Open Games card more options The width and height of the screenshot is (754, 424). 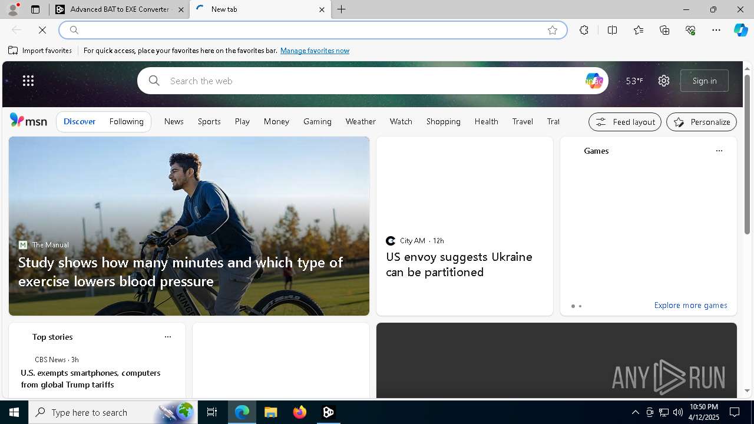coord(719,151)
